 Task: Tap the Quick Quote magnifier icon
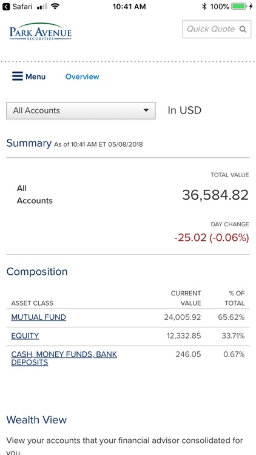pos(243,29)
